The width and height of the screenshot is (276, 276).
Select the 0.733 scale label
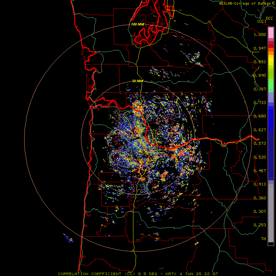click(260, 103)
